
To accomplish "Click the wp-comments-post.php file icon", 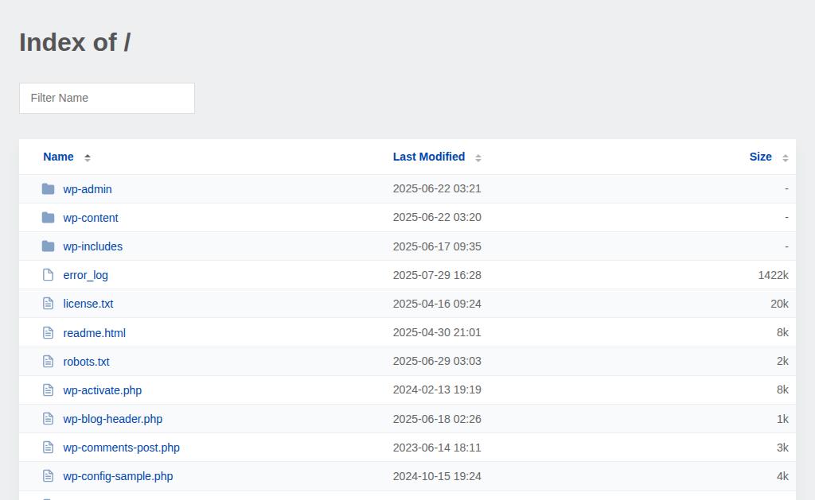I will (x=48, y=447).
